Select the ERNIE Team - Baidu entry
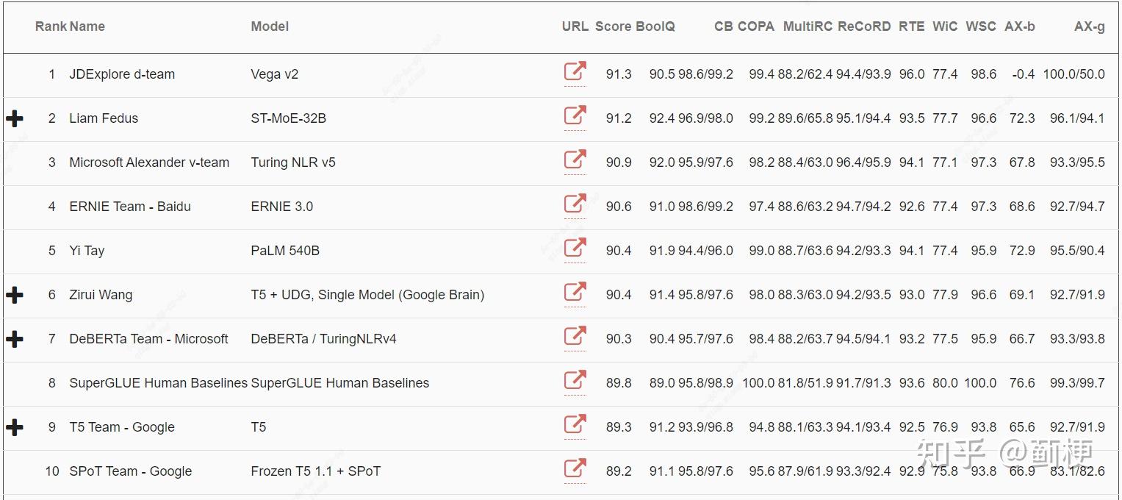 pyautogui.click(x=130, y=207)
